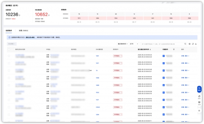Click the download export icon above the table
The image size is (204, 124).
[196, 44]
